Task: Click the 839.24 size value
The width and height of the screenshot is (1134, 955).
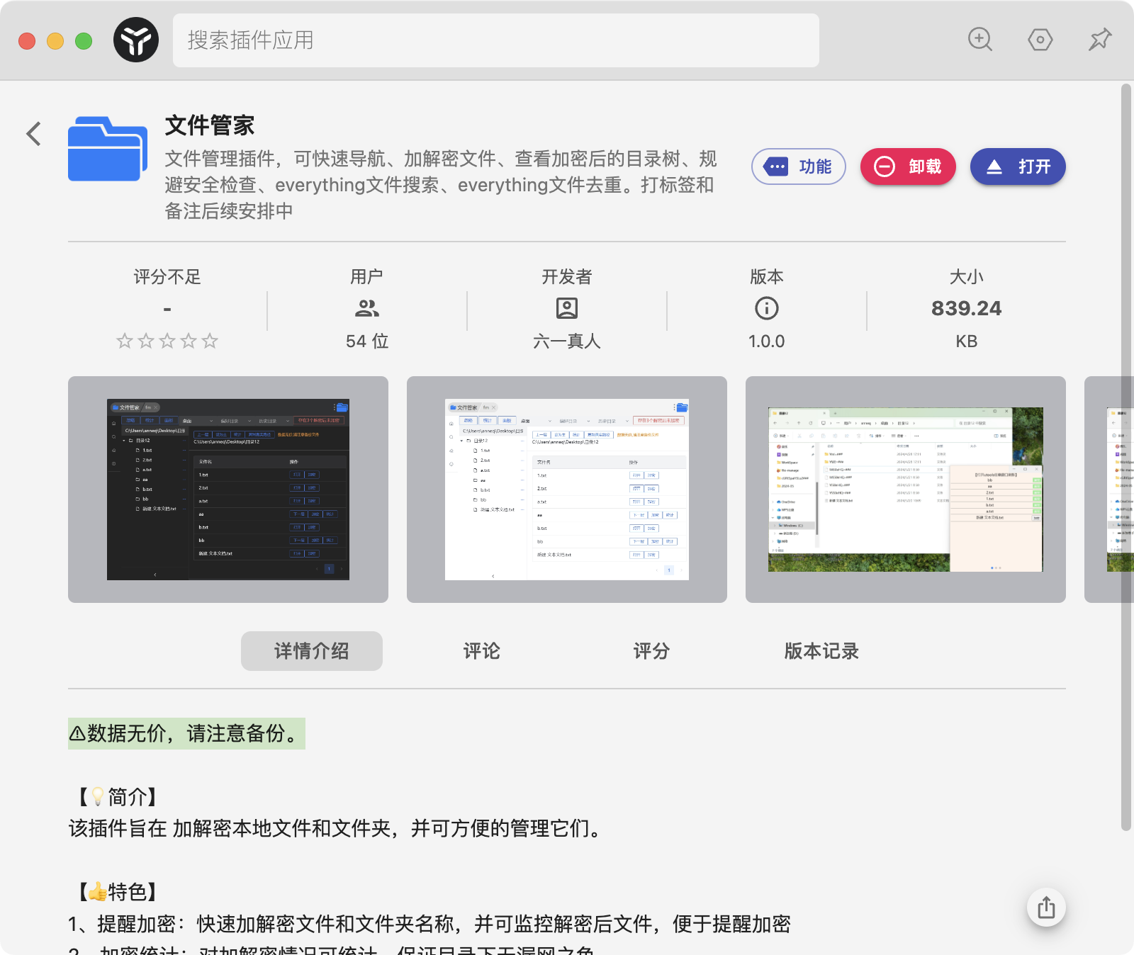Action: (967, 308)
